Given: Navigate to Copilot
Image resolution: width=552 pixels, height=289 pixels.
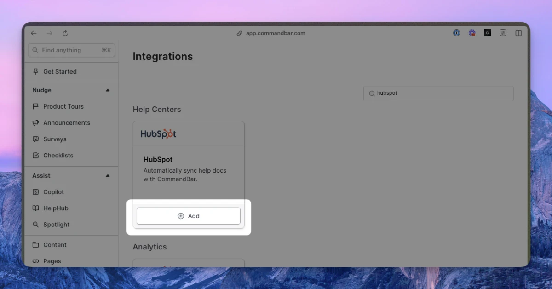Looking at the screenshot, I should point(53,192).
